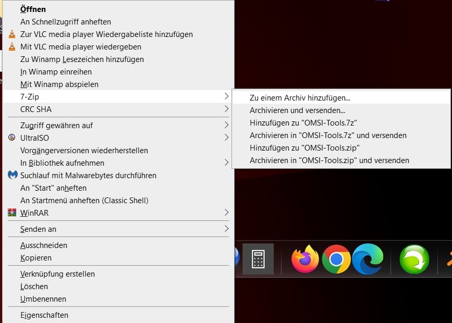Open Eigenschaften from the context menu
Viewport: 452px width, 323px height.
tap(44, 315)
